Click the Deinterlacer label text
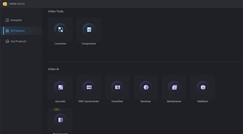Image resolution: width=243 pixels, height=134 pixels. click(x=174, y=101)
